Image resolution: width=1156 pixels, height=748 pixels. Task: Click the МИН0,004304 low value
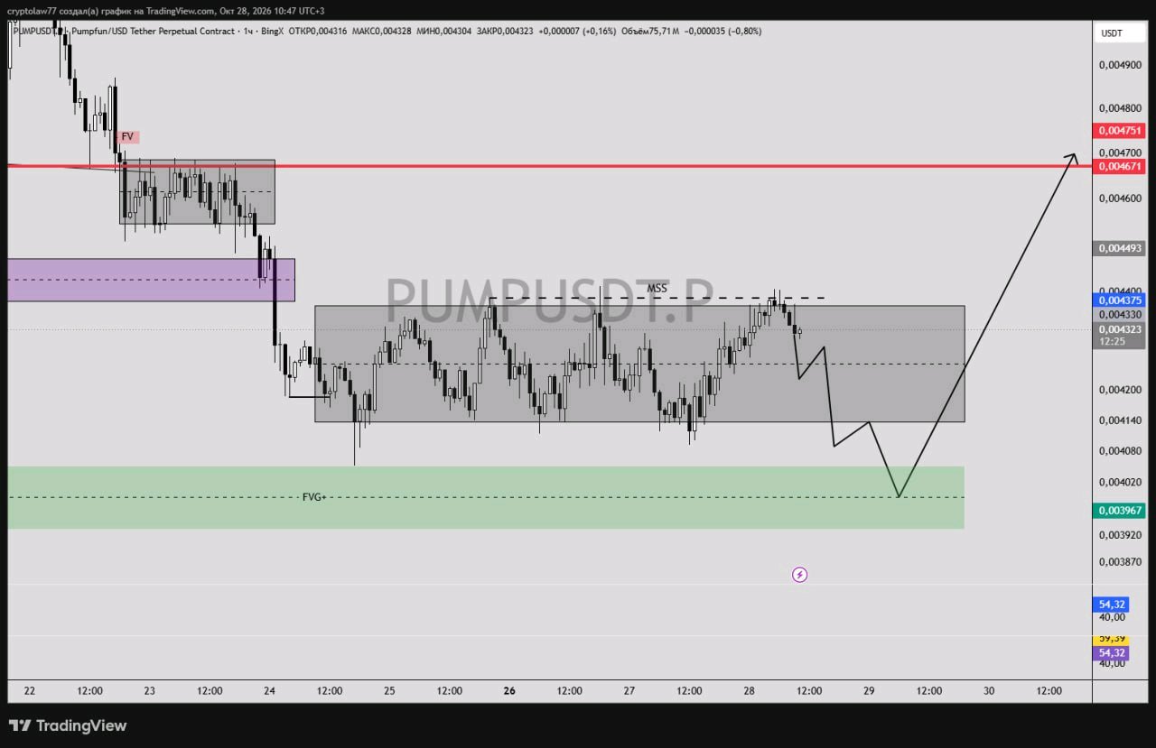(444, 32)
